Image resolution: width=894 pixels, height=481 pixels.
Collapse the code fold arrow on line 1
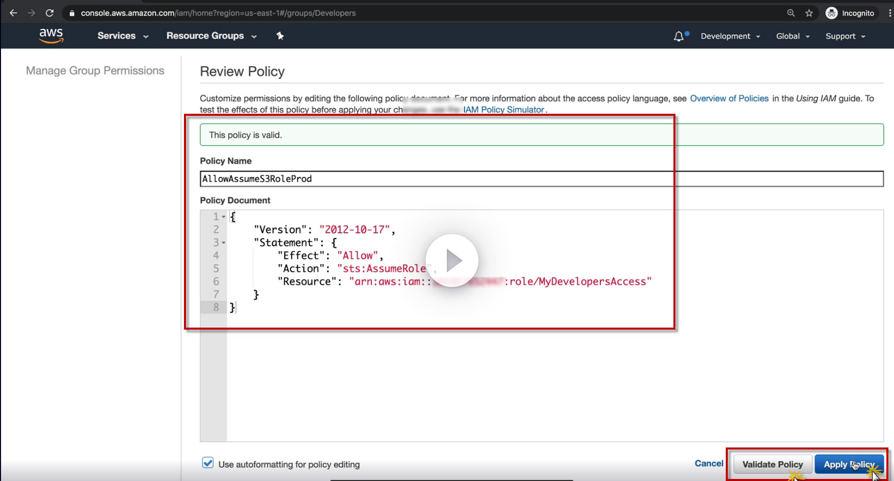click(x=224, y=217)
